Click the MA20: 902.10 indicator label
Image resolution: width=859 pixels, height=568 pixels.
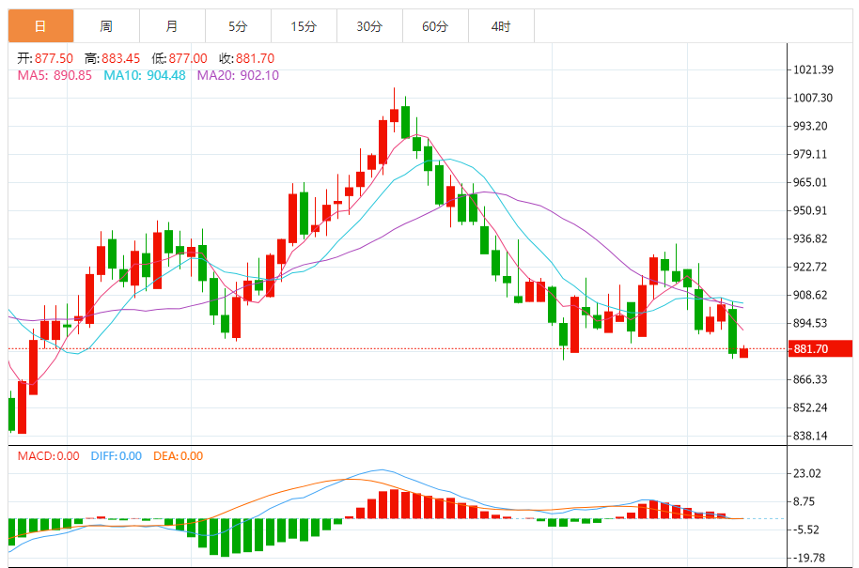[238, 75]
